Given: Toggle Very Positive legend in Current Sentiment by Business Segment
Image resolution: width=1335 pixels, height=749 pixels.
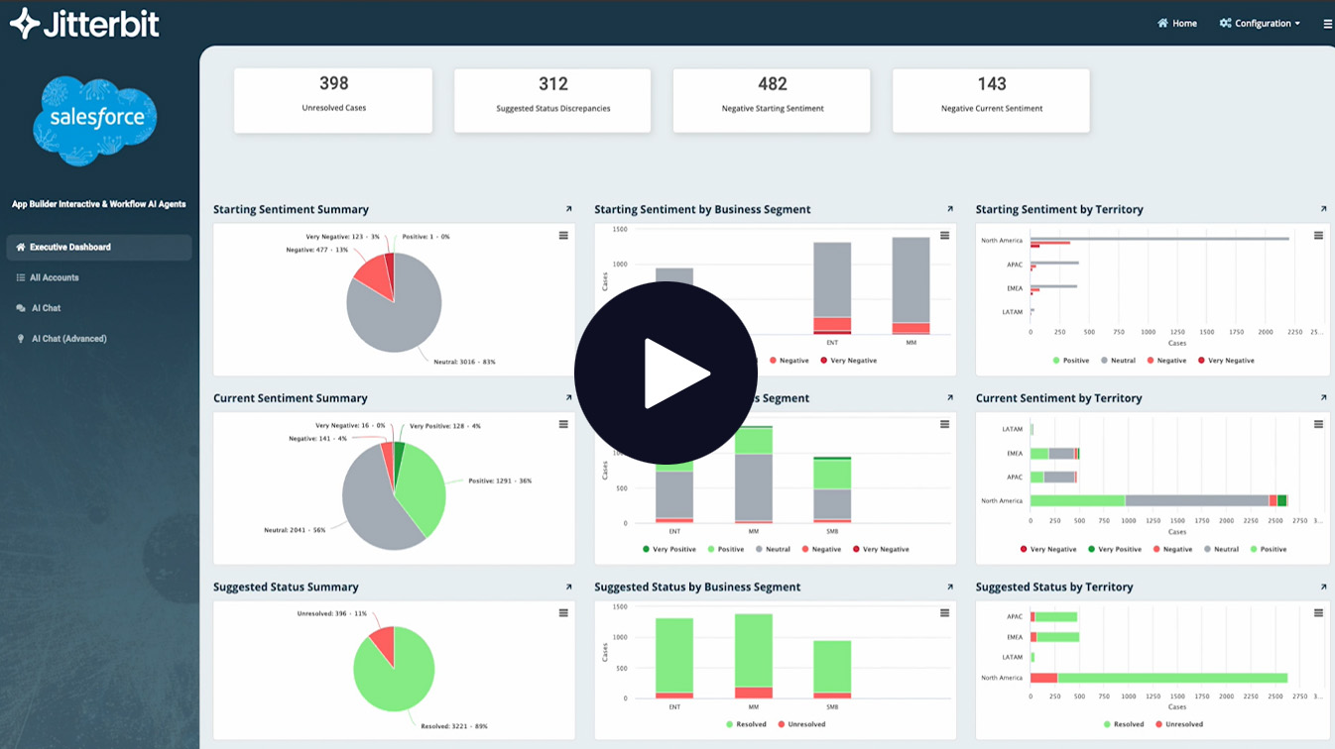Looking at the screenshot, I should point(669,549).
